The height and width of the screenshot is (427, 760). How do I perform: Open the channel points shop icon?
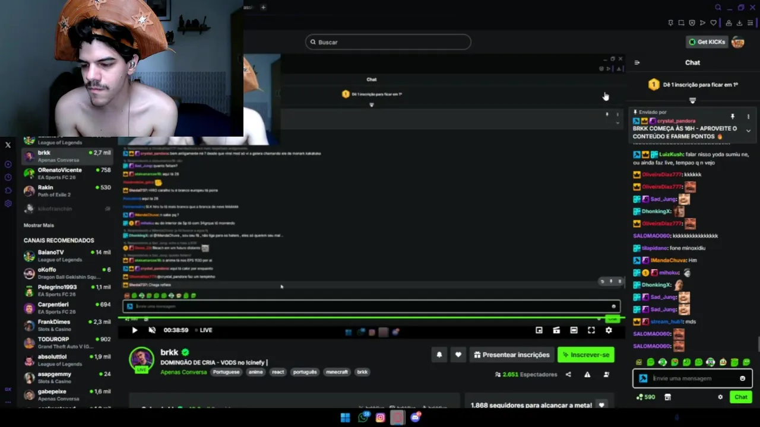667,397
